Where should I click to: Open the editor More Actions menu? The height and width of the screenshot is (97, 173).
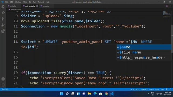coord(170,6)
